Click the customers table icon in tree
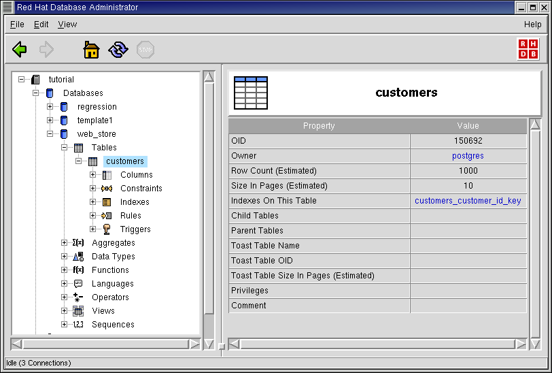The height and width of the screenshot is (373, 552). tap(92, 161)
